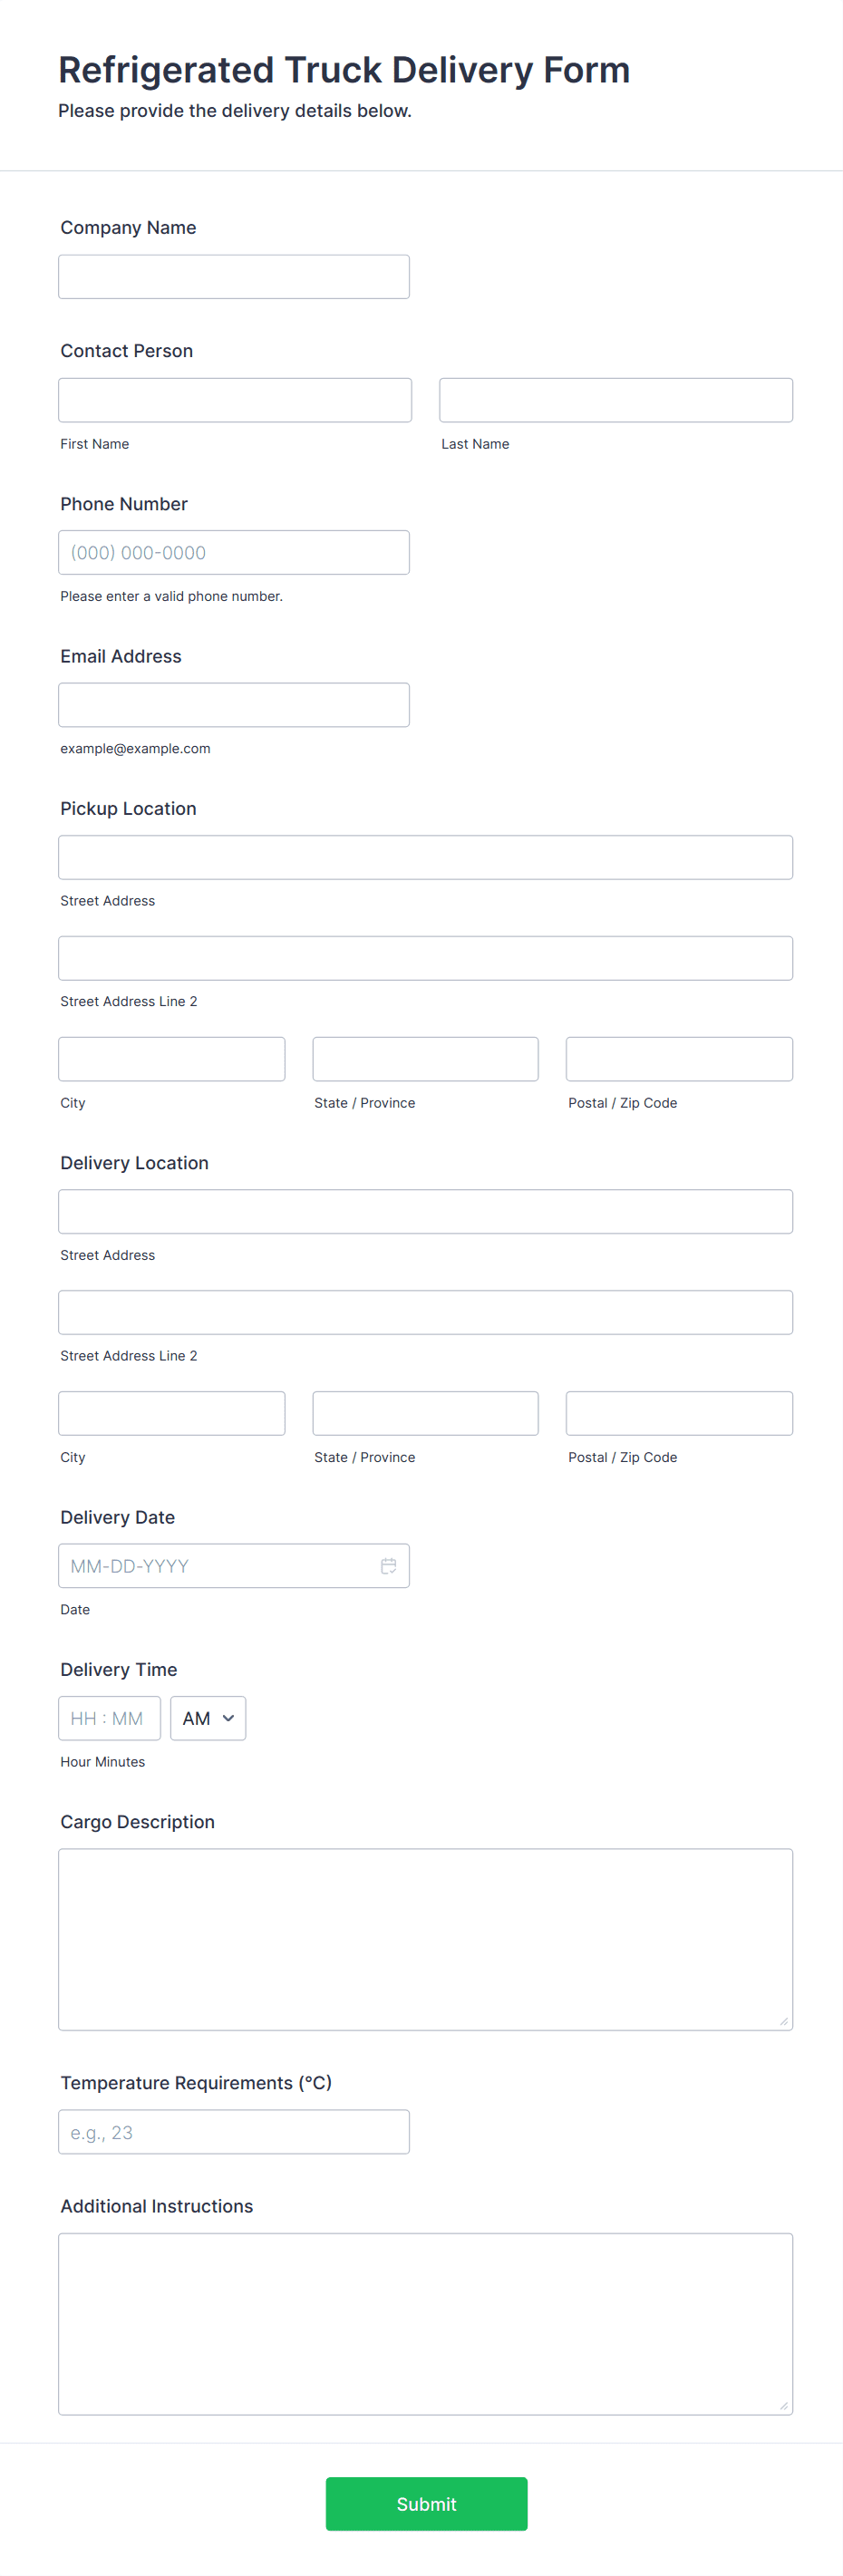Image resolution: width=843 pixels, height=2576 pixels.
Task: Click the HH : MM Delivery Time field
Action: (x=109, y=1717)
